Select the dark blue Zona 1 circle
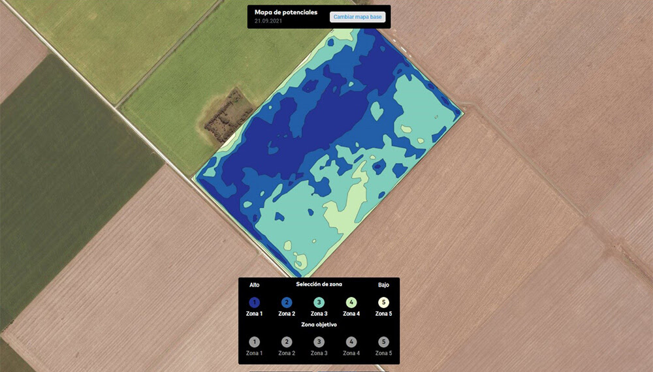653x372 pixels. 255,302
